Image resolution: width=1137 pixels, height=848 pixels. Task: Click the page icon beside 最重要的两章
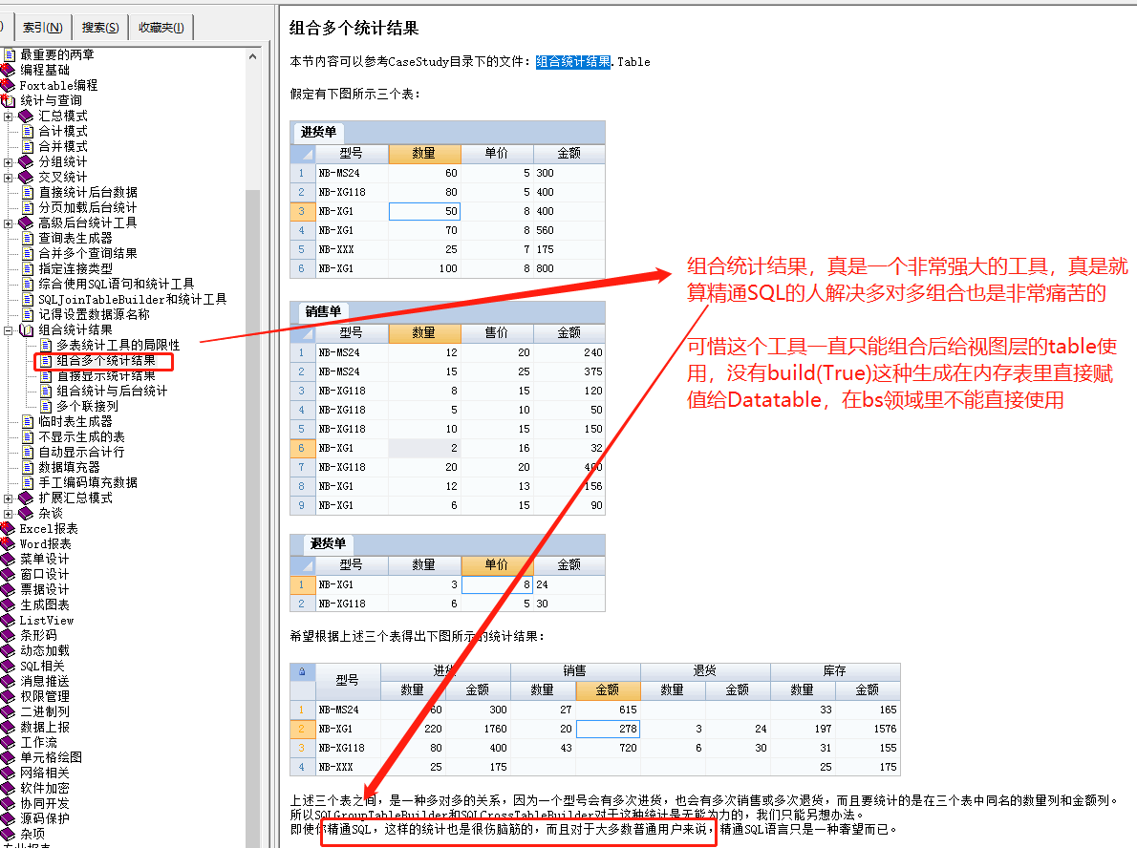pyautogui.click(x=10, y=54)
